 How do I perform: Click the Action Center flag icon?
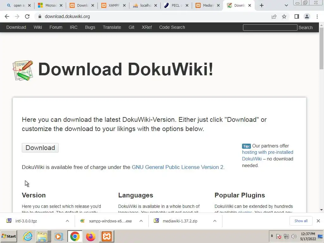[x=278, y=236]
